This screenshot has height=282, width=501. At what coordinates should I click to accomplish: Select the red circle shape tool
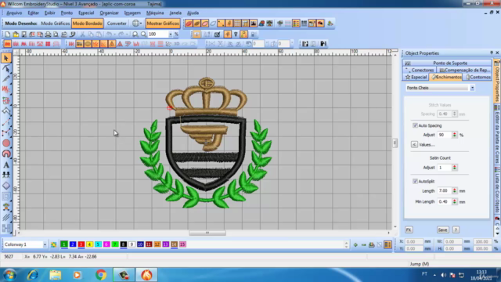pos(5,143)
